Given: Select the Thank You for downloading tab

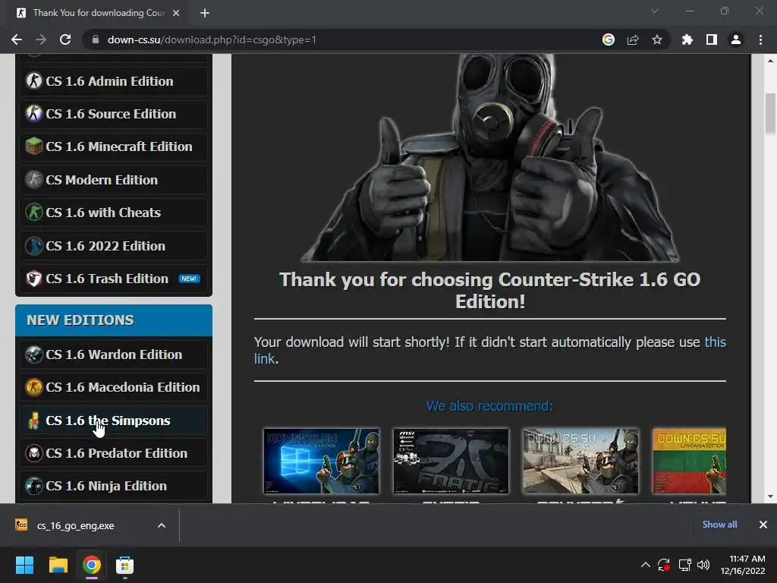Looking at the screenshot, I should click(x=98, y=13).
